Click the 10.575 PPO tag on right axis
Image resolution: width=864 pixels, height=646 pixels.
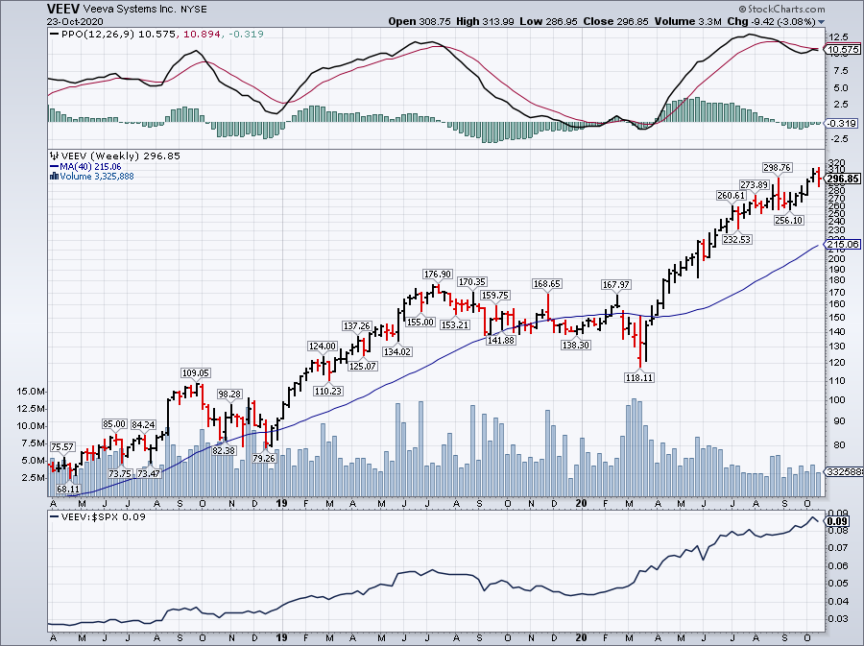click(x=843, y=50)
